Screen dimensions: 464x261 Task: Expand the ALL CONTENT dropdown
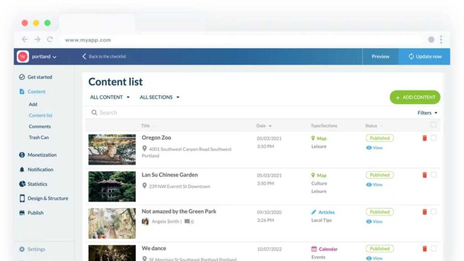point(110,97)
